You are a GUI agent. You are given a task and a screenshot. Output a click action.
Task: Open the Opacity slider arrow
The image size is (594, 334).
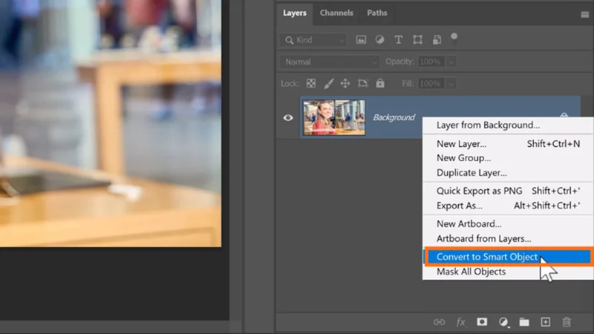coord(451,62)
